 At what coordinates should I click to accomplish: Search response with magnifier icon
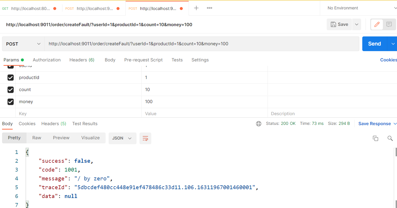pos(390,138)
